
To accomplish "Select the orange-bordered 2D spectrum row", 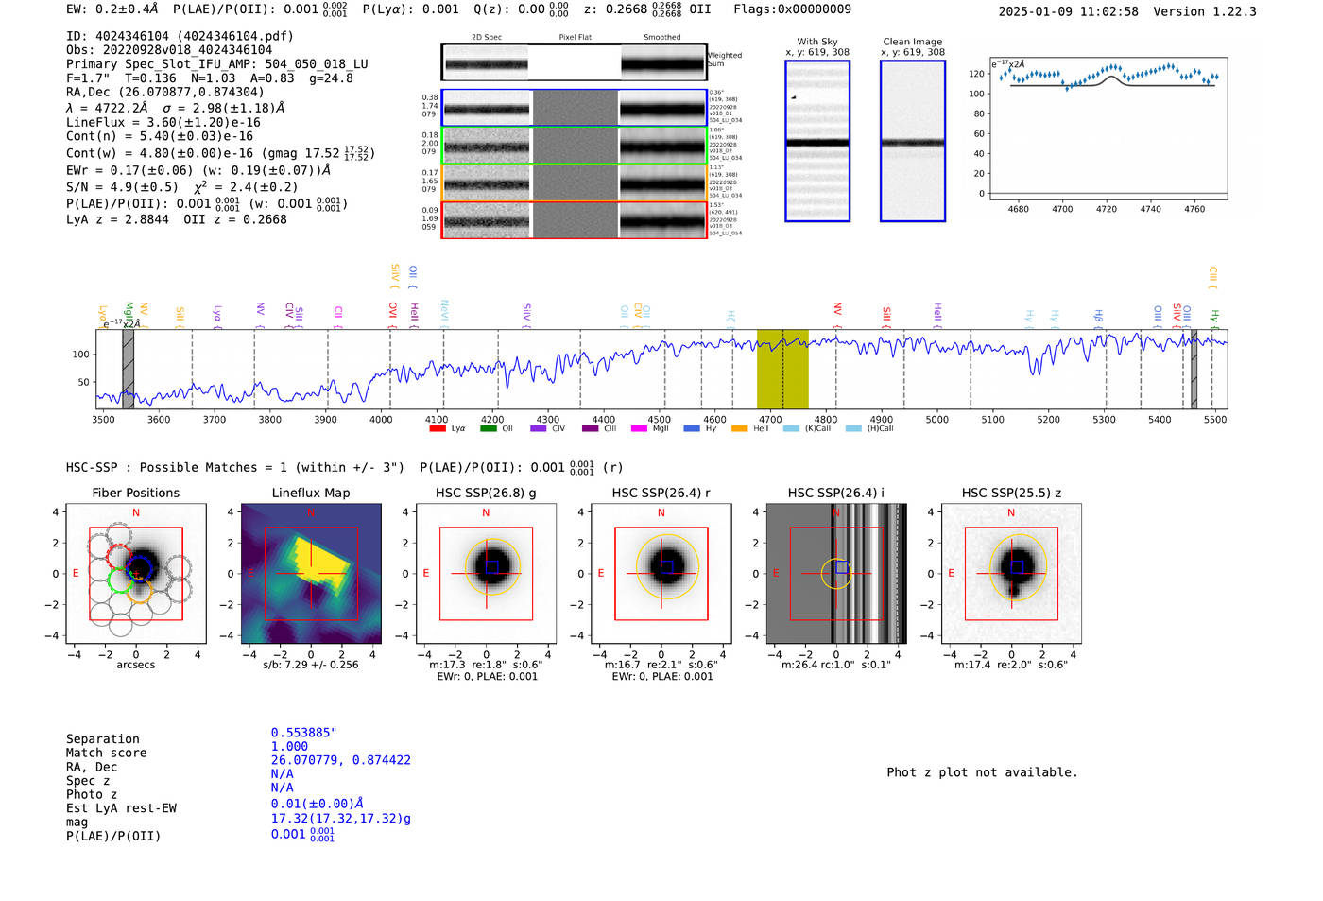I will point(575,182).
